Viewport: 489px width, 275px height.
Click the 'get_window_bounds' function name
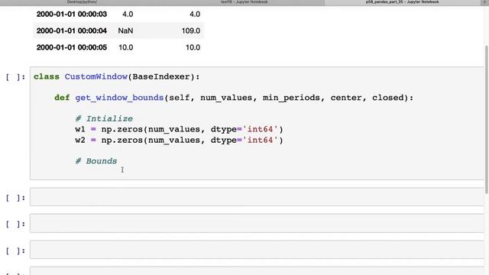pos(119,98)
